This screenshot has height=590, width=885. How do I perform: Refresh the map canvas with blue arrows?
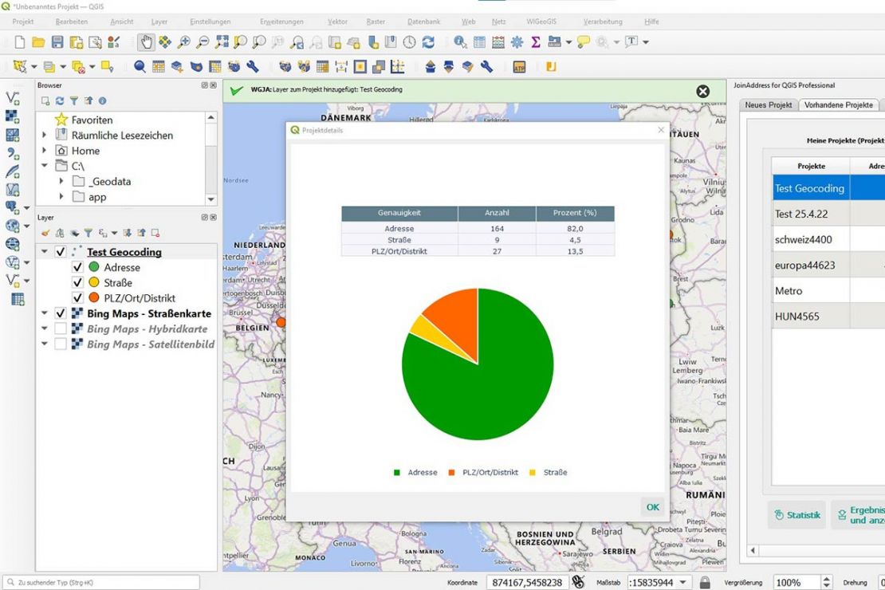click(x=428, y=41)
